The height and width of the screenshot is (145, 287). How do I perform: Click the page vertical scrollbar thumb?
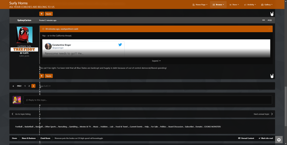tap(286, 106)
